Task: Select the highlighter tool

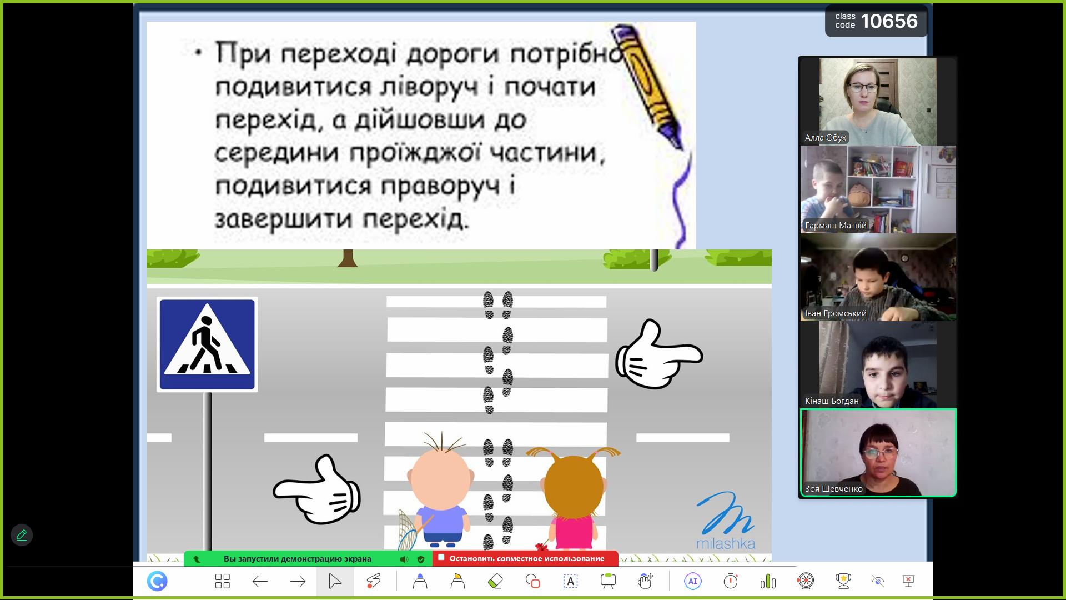Action: coord(457,581)
